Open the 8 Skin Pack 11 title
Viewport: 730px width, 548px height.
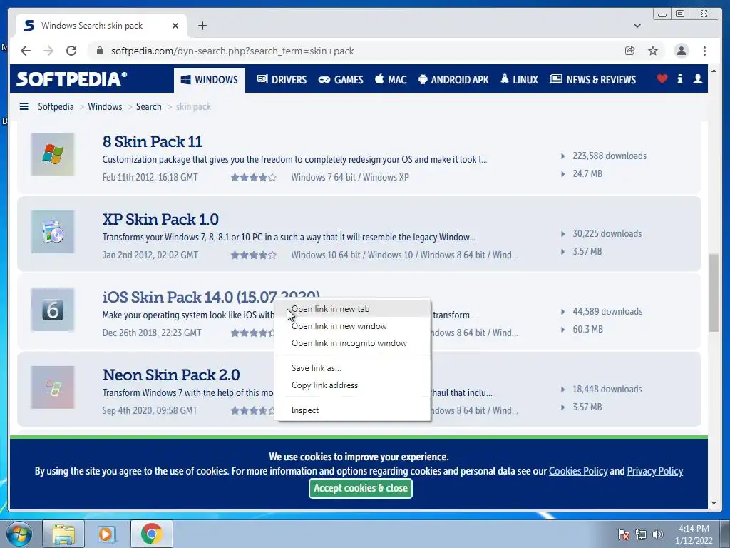153,142
